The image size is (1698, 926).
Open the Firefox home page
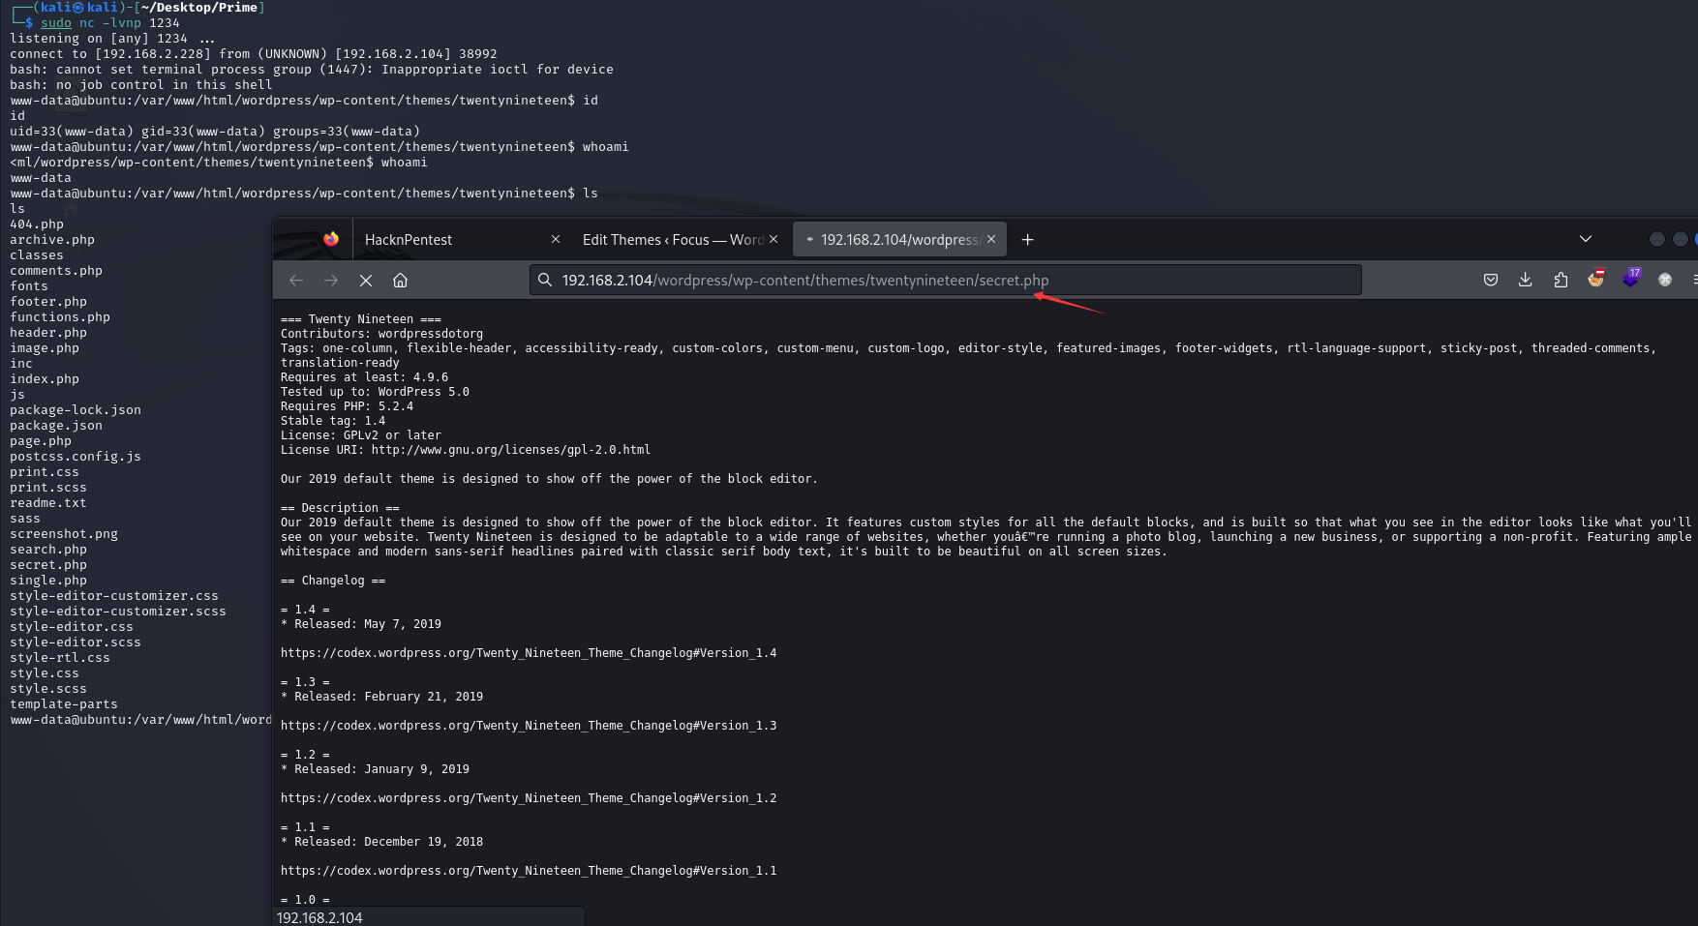point(400,280)
